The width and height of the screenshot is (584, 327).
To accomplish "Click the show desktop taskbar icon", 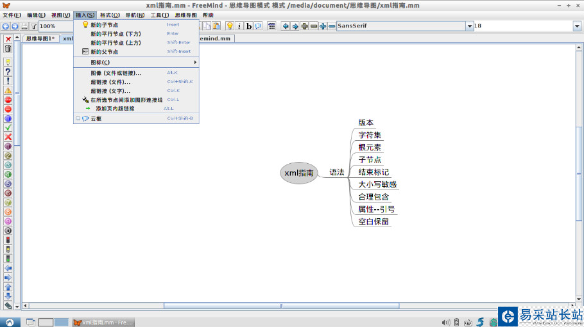I will point(31,322).
